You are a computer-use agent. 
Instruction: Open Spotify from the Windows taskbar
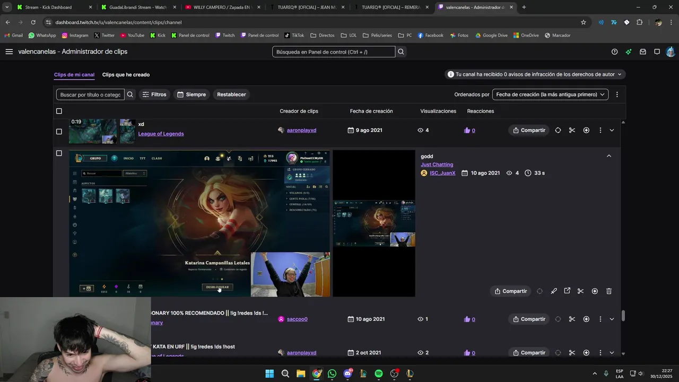(x=379, y=374)
